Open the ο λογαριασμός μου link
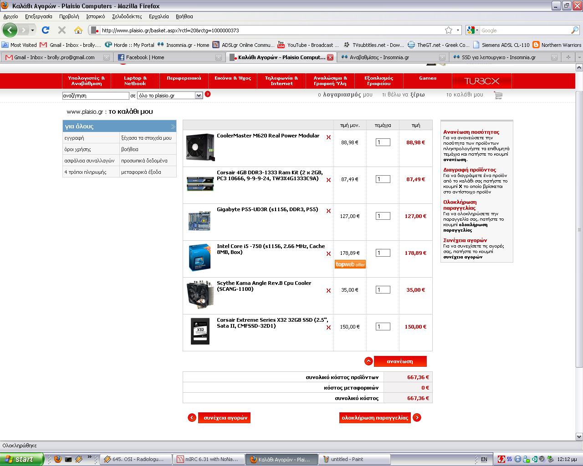Viewport: 583px width, 466px height. [x=345, y=95]
